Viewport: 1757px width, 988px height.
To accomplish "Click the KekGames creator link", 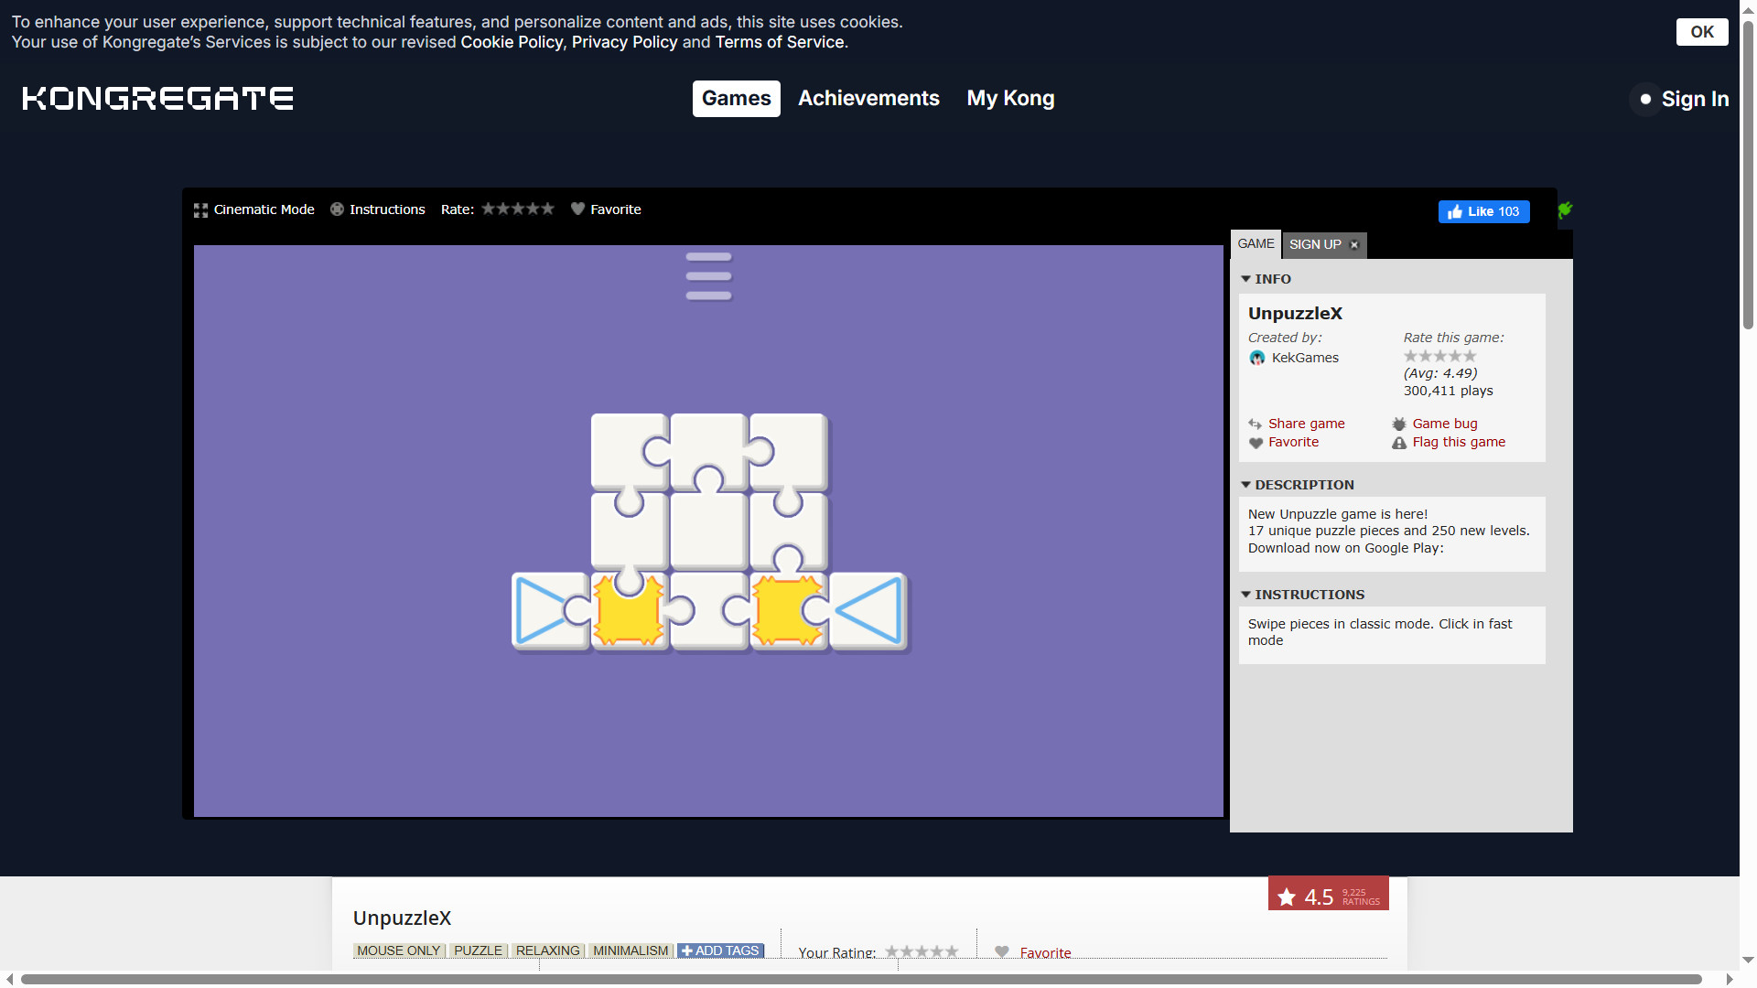I will click(1305, 358).
